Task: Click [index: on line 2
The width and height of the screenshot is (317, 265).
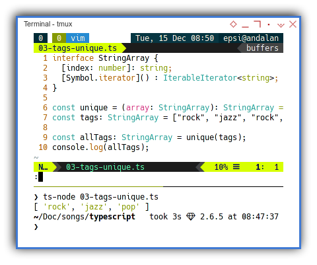Action: [x=78, y=68]
